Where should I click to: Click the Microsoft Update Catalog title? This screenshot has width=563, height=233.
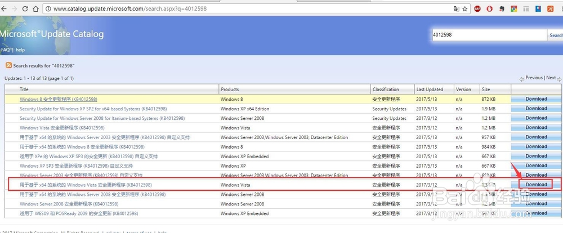pyautogui.click(x=52, y=34)
